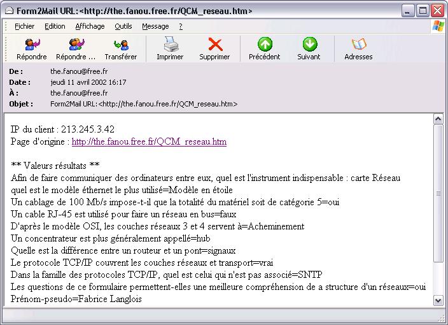Click the vertical scrollbar thumb
This screenshot has width=448, height=325.
pos(438,193)
